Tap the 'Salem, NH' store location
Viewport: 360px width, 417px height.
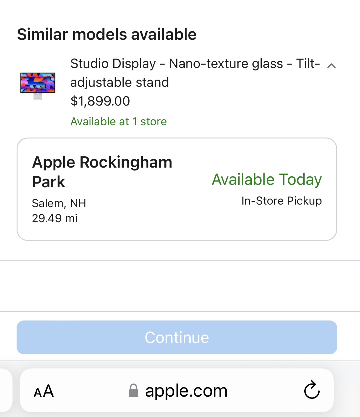(x=59, y=203)
